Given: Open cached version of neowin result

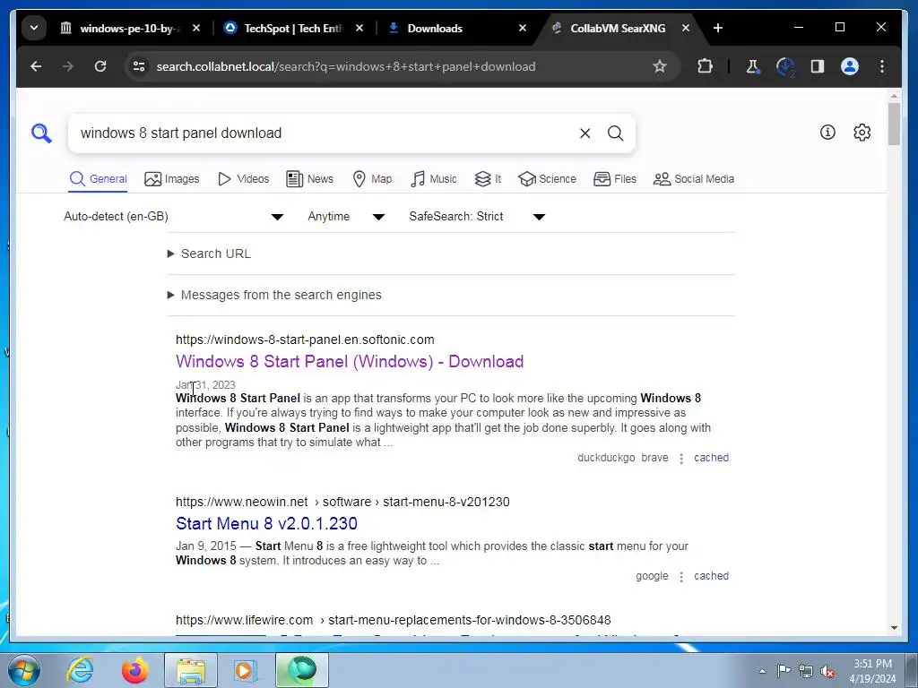Looking at the screenshot, I should click(711, 576).
